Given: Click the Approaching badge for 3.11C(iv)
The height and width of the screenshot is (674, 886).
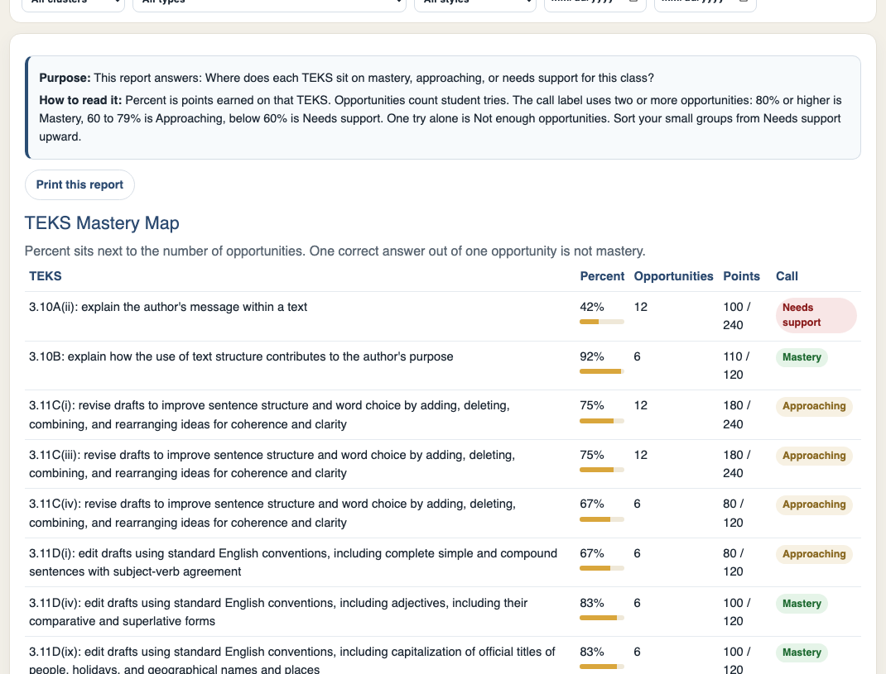Looking at the screenshot, I should click(814, 504).
